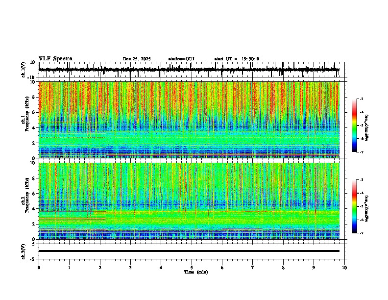The width and height of the screenshot is (388, 300).
Task: Click the "4" kHz tick on the ch.2 spectrogram
Action: pyautogui.click(x=34, y=209)
